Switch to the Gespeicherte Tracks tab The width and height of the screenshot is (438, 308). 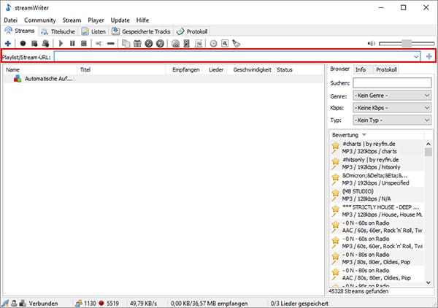142,31
